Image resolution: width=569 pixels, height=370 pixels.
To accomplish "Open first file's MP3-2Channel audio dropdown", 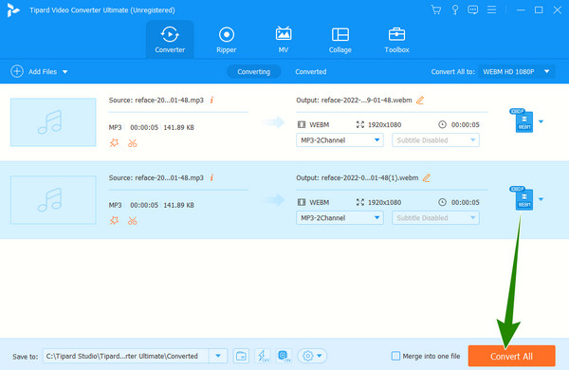I will (x=340, y=140).
